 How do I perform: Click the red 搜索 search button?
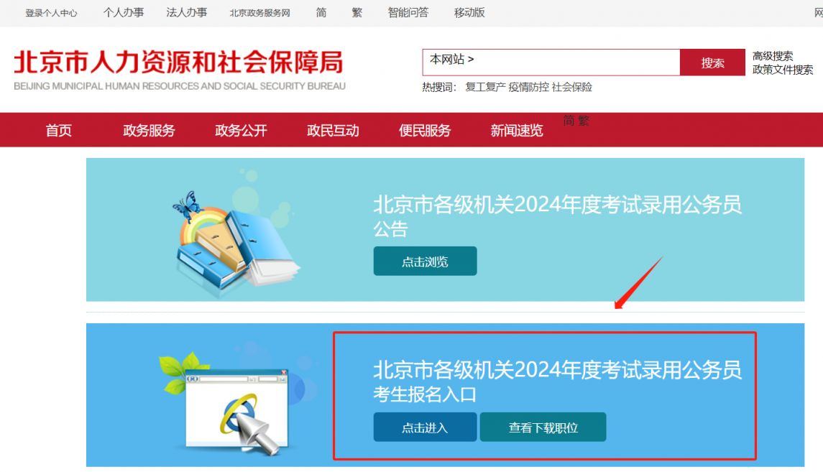pos(712,63)
